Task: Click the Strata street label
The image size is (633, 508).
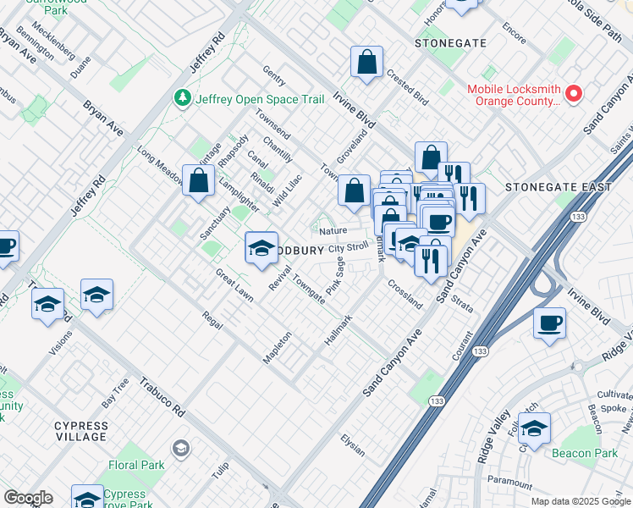Action: pyautogui.click(x=462, y=304)
